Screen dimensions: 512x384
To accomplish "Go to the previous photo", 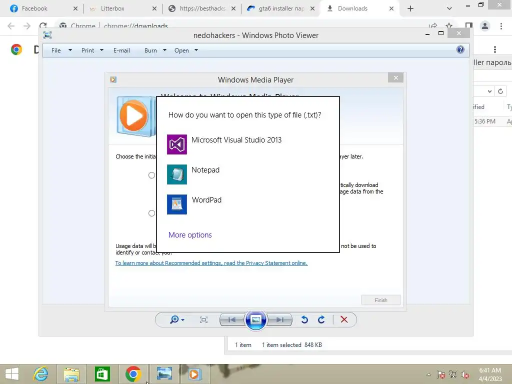I will coord(232,320).
